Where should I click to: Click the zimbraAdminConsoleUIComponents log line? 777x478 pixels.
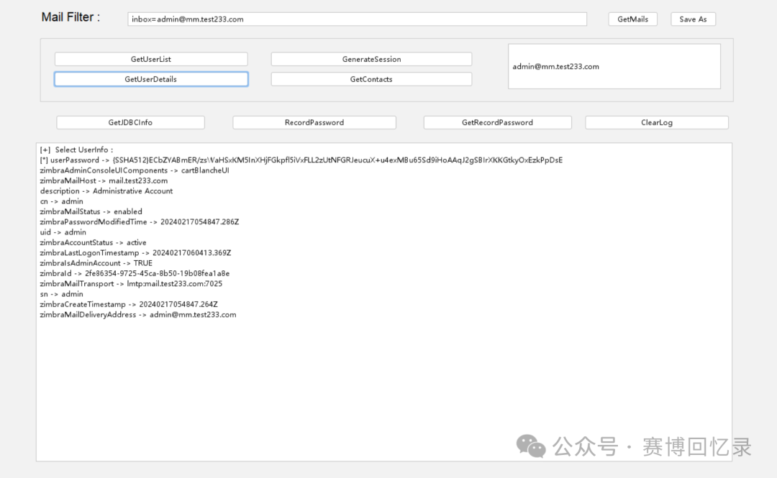click(135, 170)
